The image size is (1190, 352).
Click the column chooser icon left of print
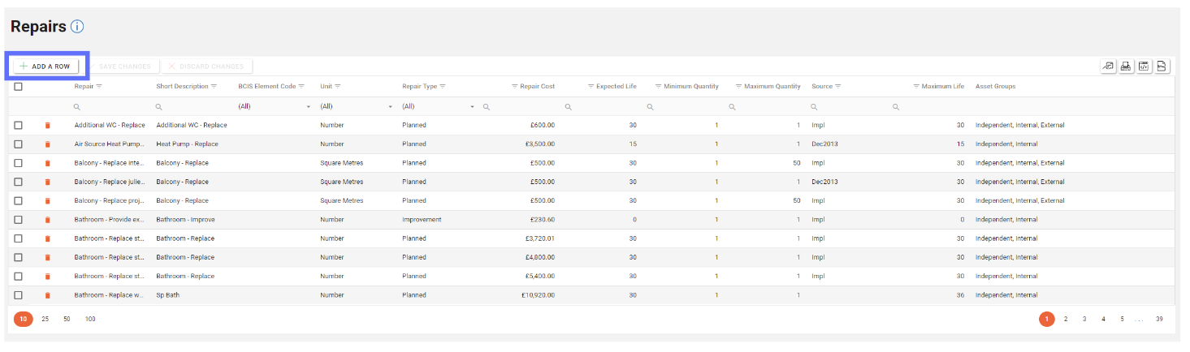(1108, 67)
